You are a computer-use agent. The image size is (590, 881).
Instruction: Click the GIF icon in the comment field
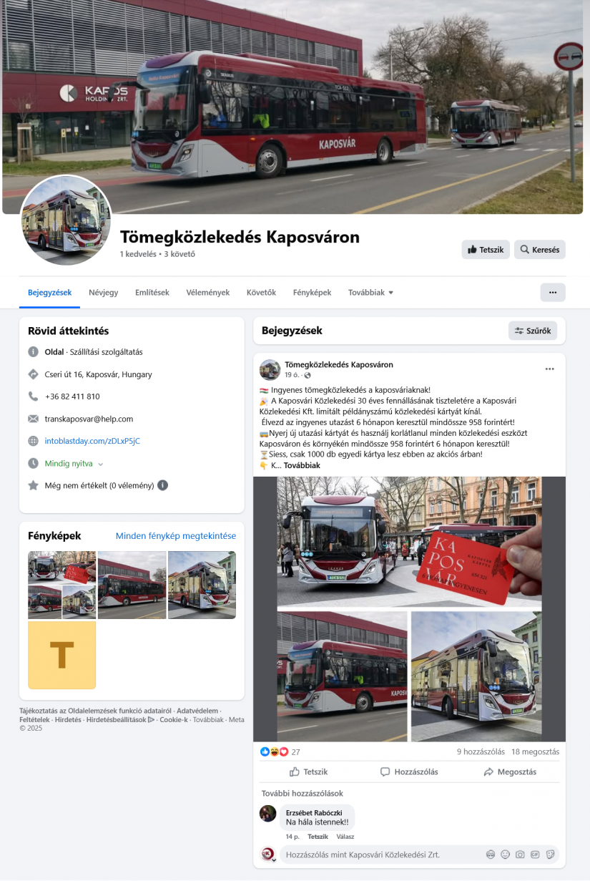point(535,855)
